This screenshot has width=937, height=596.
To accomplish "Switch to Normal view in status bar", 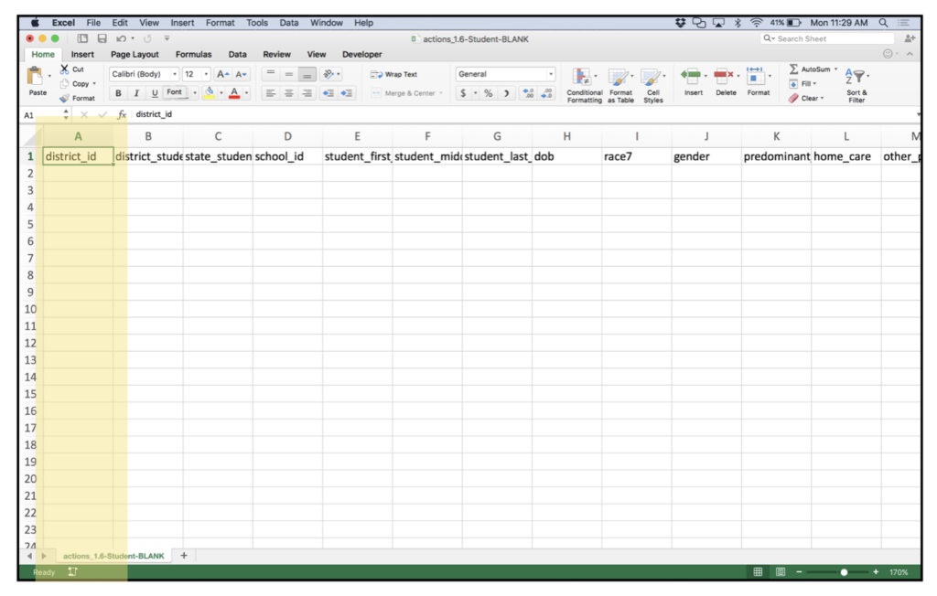I will (x=758, y=572).
